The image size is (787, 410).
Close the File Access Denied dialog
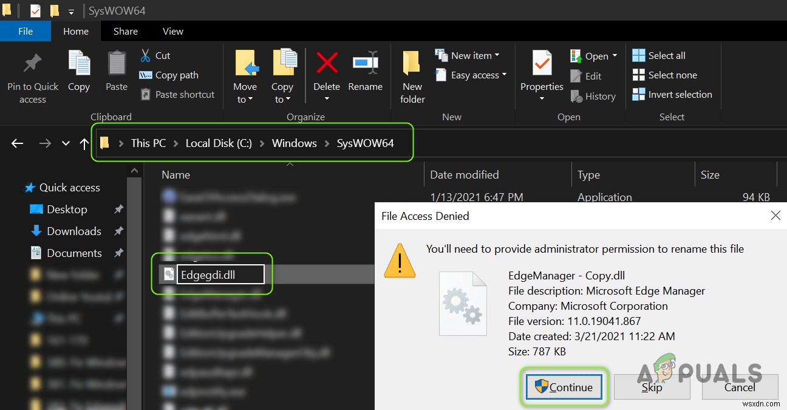pos(775,216)
